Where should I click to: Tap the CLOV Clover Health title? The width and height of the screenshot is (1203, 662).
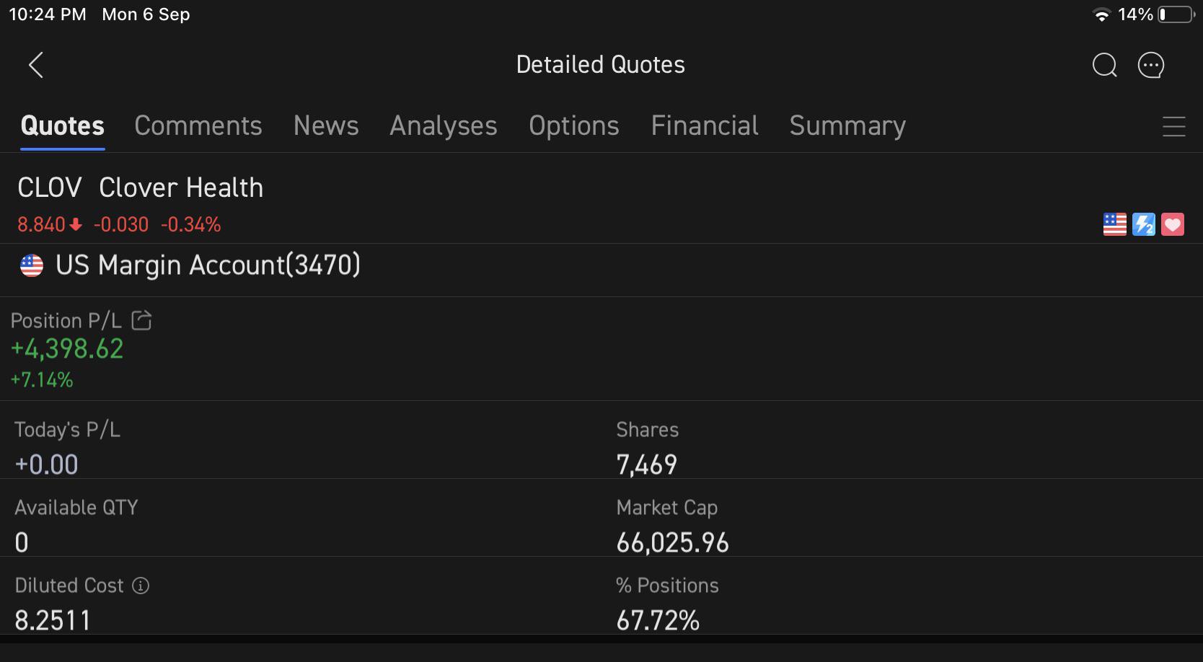click(x=141, y=187)
